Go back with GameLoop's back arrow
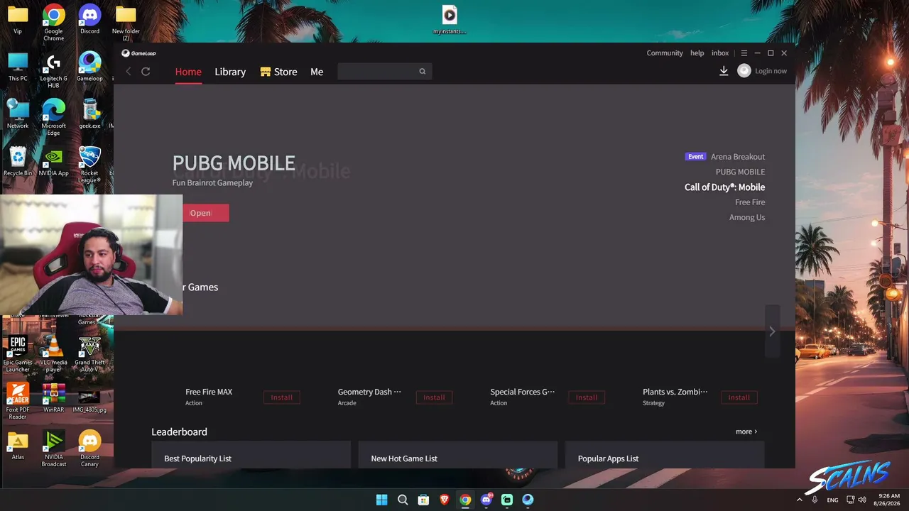The image size is (909, 511). click(x=129, y=72)
